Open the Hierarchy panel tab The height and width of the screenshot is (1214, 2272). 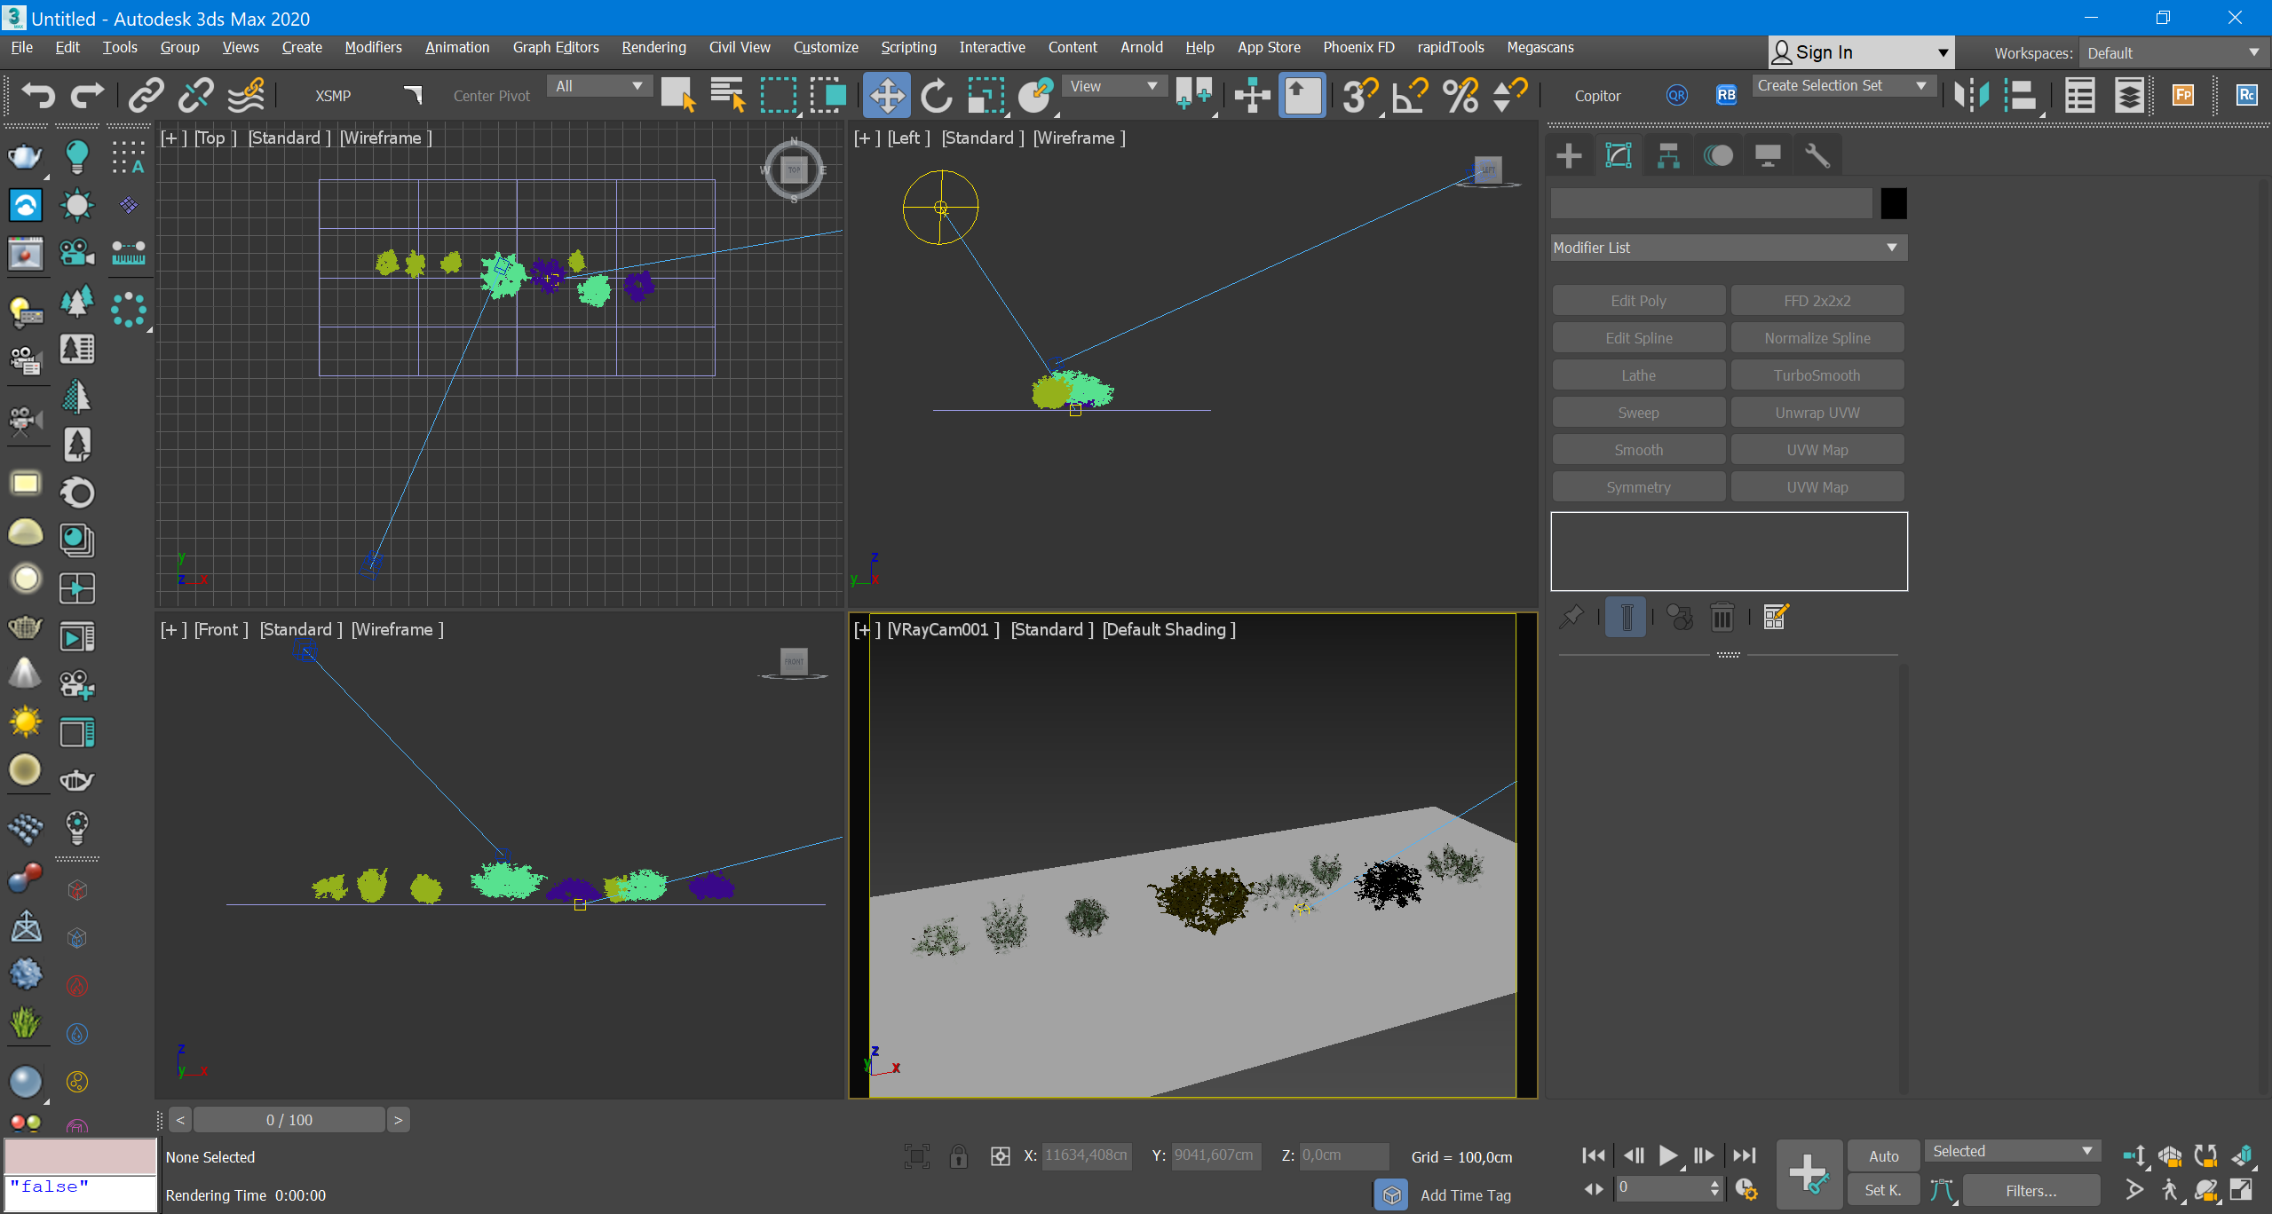1667,155
